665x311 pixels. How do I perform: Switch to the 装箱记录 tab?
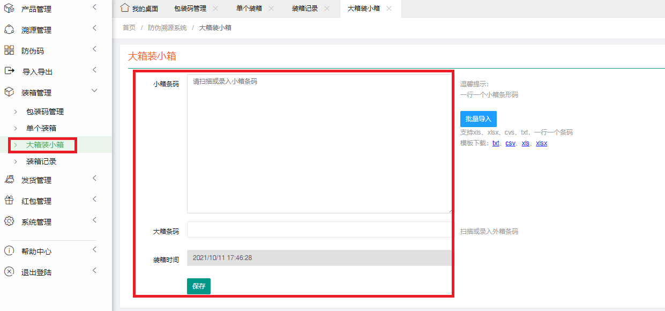tap(305, 9)
